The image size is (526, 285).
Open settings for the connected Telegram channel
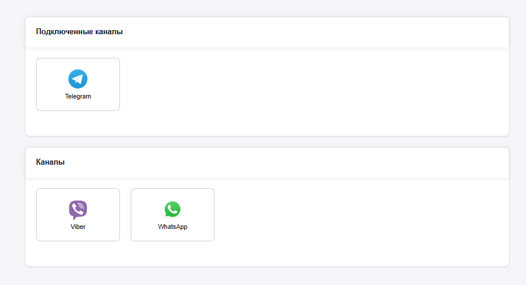pos(78,84)
